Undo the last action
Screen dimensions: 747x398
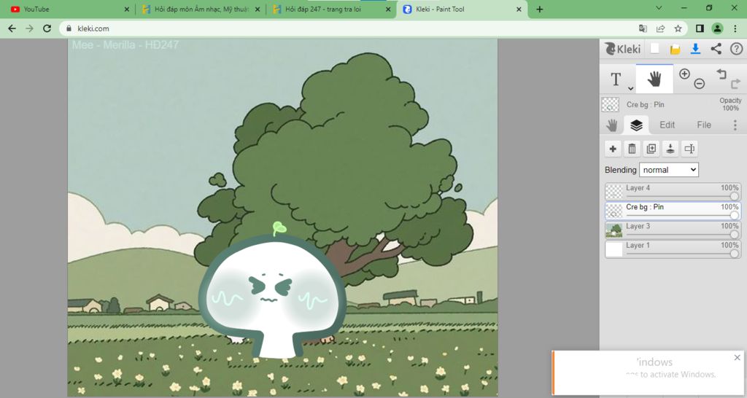pos(721,74)
